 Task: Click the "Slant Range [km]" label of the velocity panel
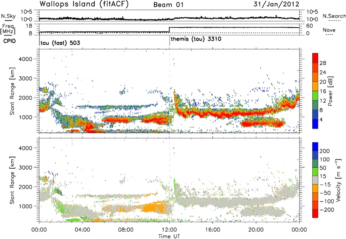tap(12, 180)
